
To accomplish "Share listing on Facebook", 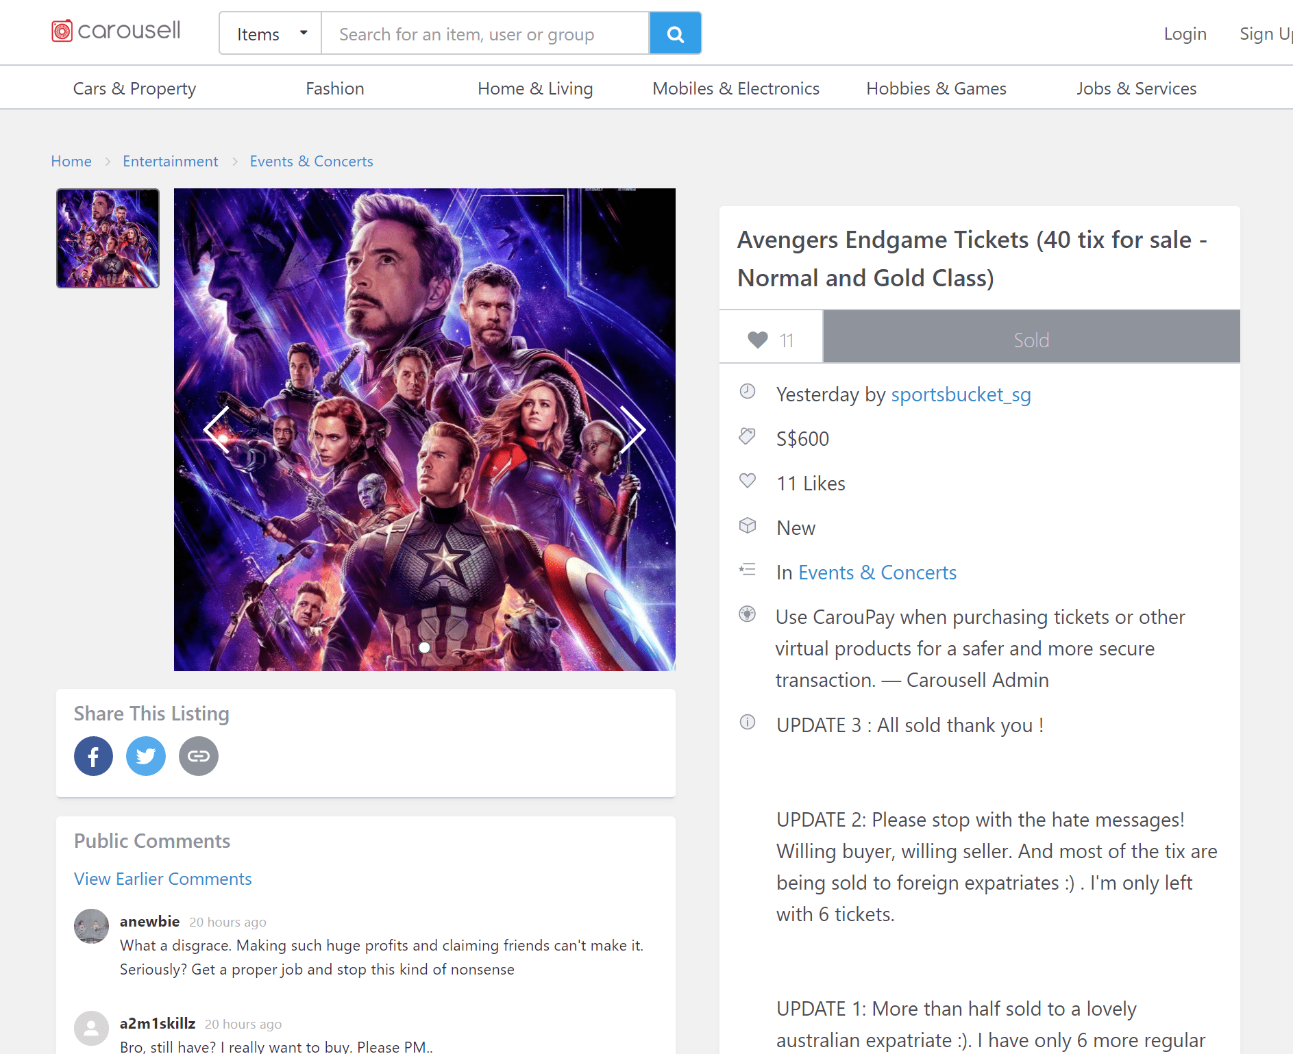I will (93, 756).
